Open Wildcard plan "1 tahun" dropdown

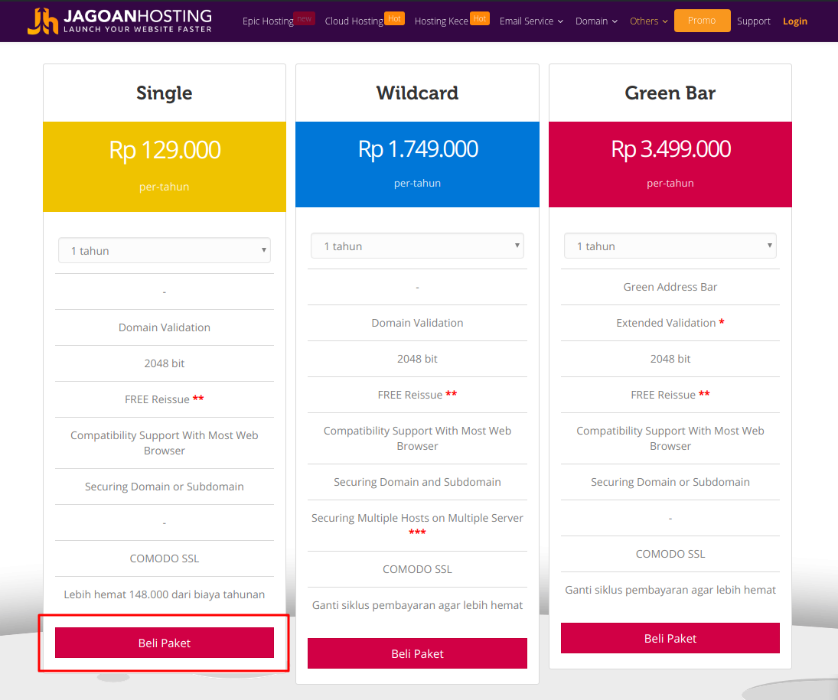(417, 246)
